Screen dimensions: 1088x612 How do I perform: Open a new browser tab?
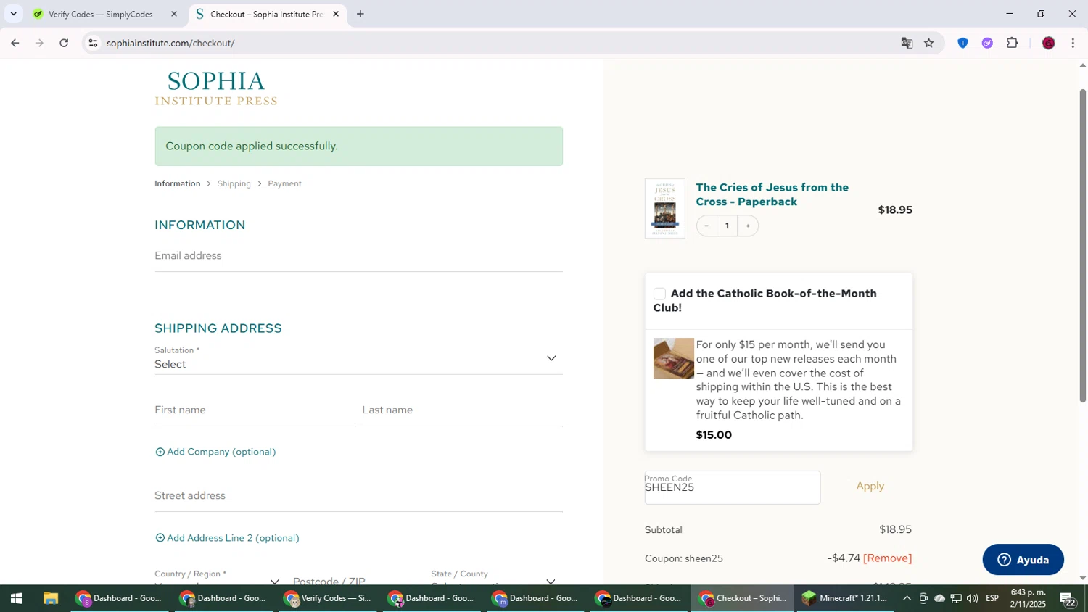pyautogui.click(x=360, y=14)
